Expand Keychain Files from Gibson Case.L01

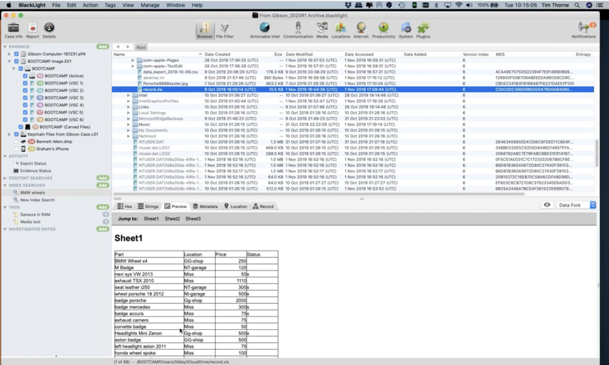pos(10,134)
